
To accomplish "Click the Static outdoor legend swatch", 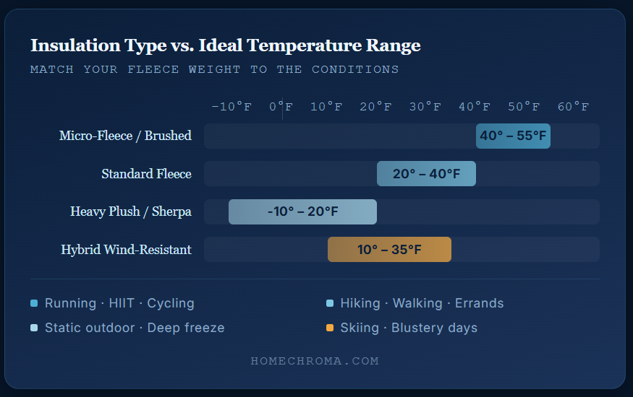I will point(34,328).
